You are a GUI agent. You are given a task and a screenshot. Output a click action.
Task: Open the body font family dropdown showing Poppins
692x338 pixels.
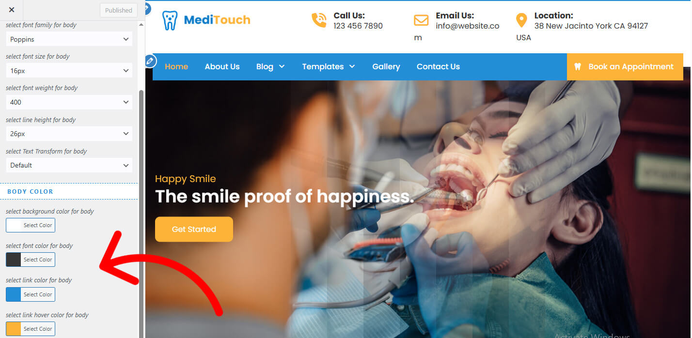tap(69, 39)
